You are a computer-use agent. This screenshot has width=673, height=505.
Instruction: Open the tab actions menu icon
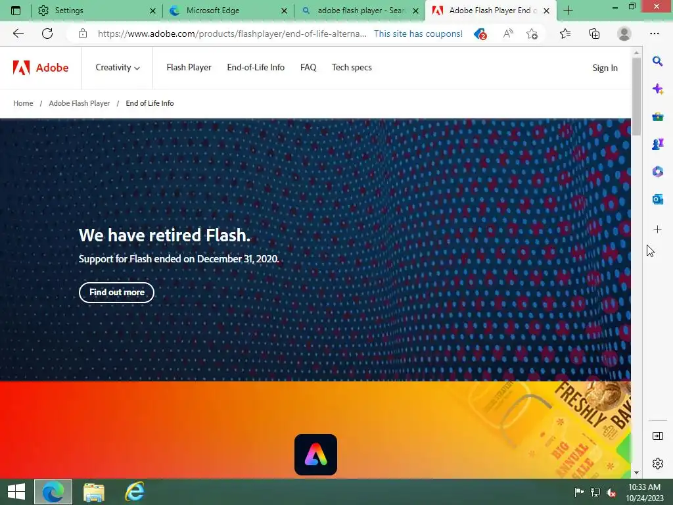16,11
